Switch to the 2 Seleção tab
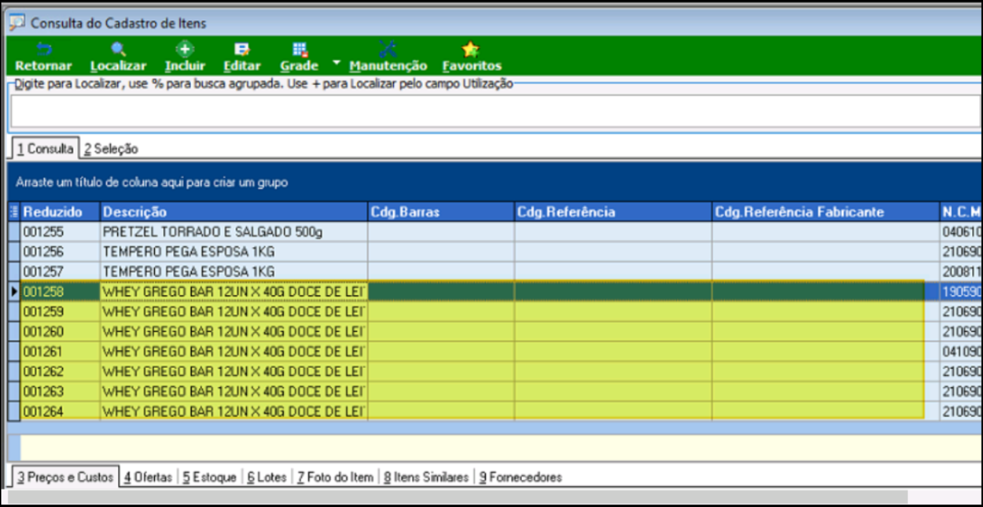The height and width of the screenshot is (507, 983). click(111, 149)
